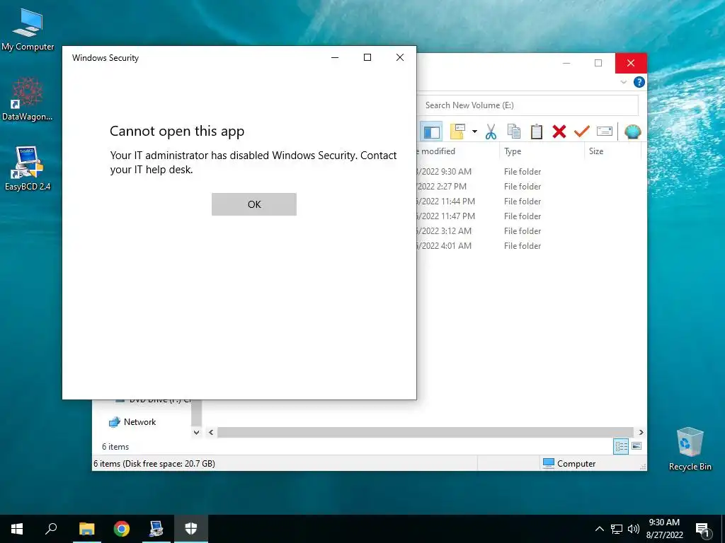The image size is (725, 543).
Task: Open the clock showing 9:30 AM
Action: 664,529
